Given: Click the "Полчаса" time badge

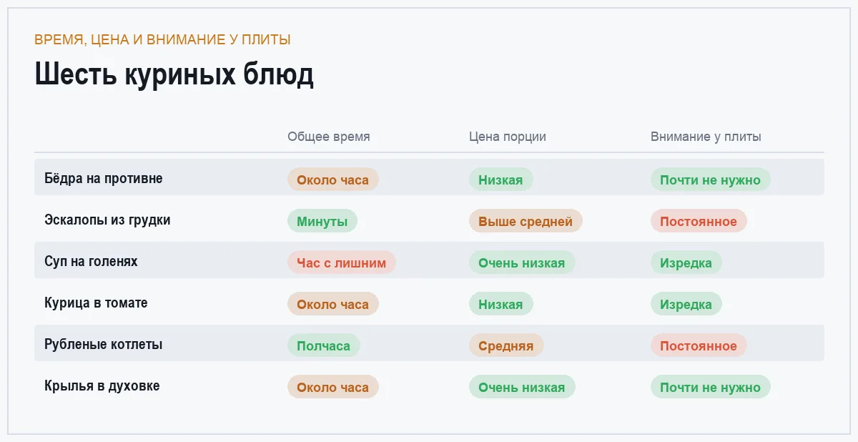Looking at the screenshot, I should 324,345.
